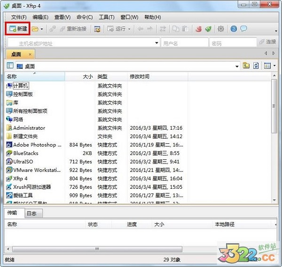Image resolution: width=282 pixels, height=267 pixels.
Task: Click the refresh folder icon
Action: click(x=256, y=66)
